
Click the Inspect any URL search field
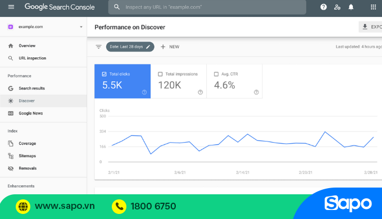pyautogui.click(x=207, y=7)
